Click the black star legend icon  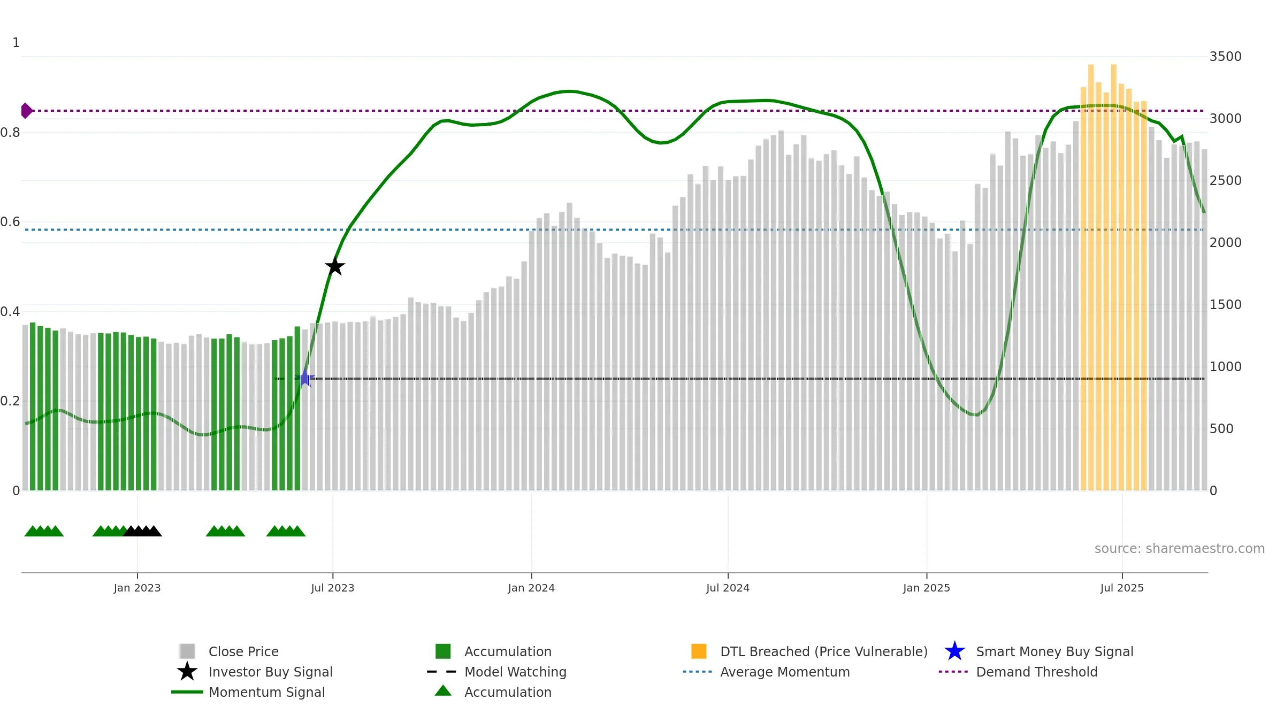point(187,671)
